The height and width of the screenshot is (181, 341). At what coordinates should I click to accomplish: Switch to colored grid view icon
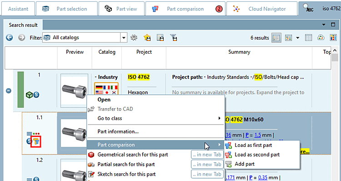[x=289, y=38]
